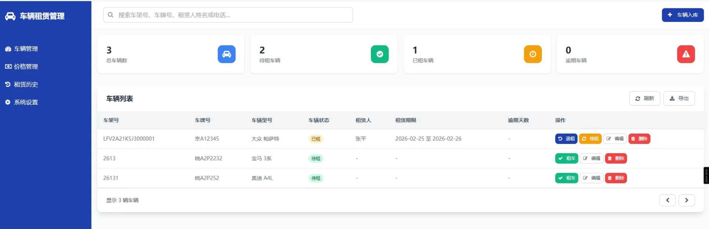Click plate number 皖A2P252
Viewport: 709px width, 229px height.
pos(207,178)
